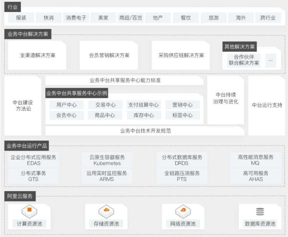Select 企业分布式应用服务 EDAS
Image resolution: width=288 pixels, height=237 pixels.
(33, 160)
